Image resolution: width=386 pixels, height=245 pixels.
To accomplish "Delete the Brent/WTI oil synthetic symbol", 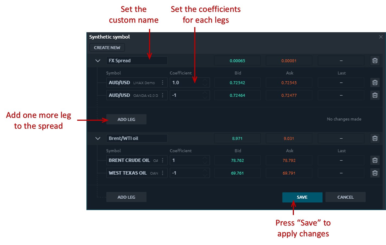I will (375, 138).
